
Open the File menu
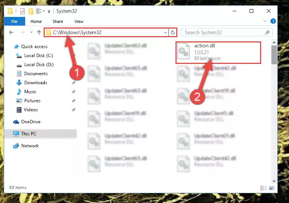click(14, 21)
